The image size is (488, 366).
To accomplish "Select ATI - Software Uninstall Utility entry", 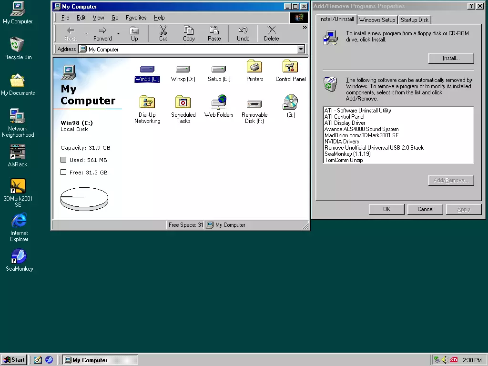I will 398,111.
